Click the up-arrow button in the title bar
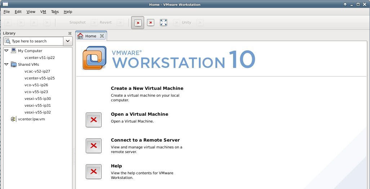This screenshot has width=370, height=189. pyautogui.click(x=345, y=4)
